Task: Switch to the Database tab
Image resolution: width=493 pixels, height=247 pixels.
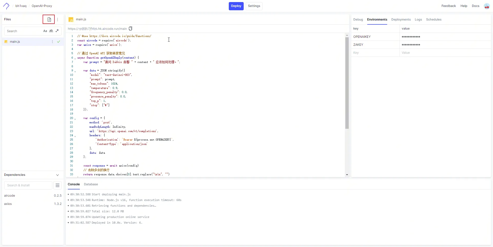Action: click(91, 184)
